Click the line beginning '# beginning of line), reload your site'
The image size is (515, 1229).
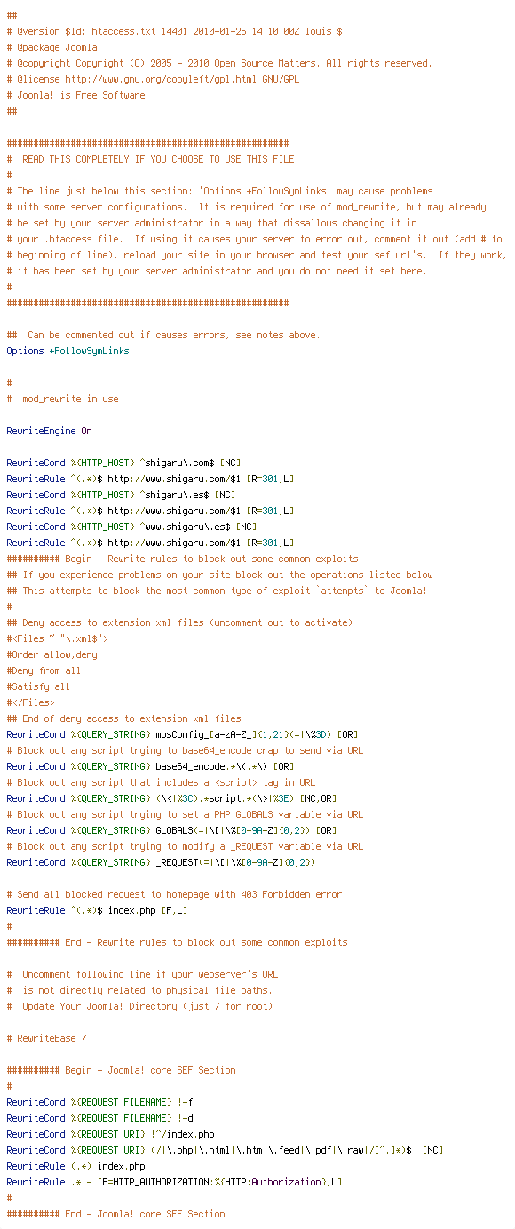(257, 255)
